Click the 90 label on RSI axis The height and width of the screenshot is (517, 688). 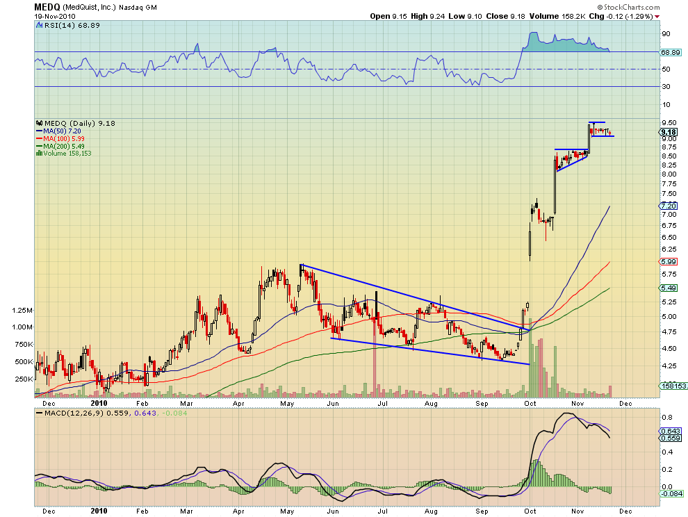666,34
